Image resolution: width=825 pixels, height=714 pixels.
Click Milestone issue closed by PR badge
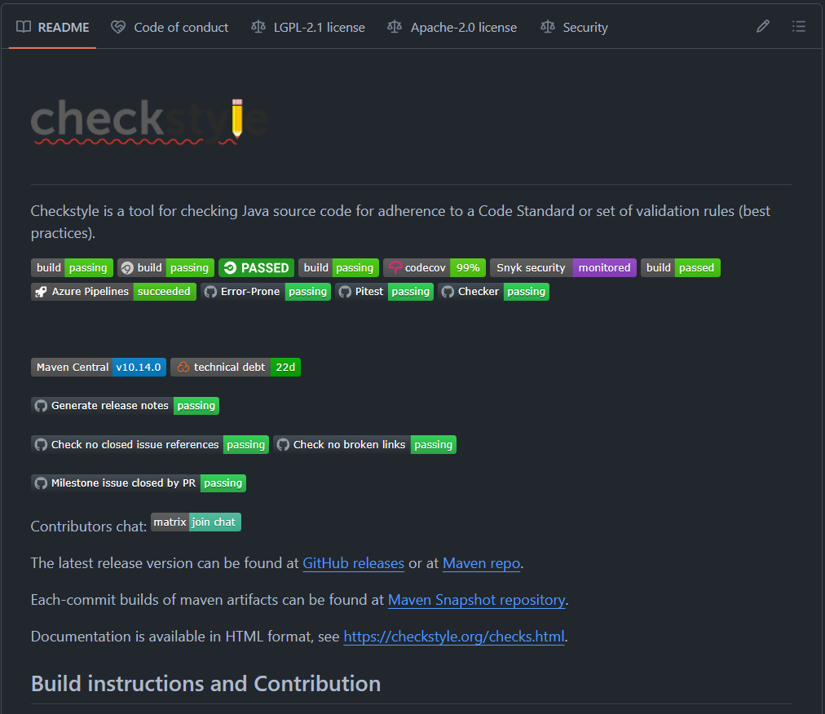(x=139, y=483)
